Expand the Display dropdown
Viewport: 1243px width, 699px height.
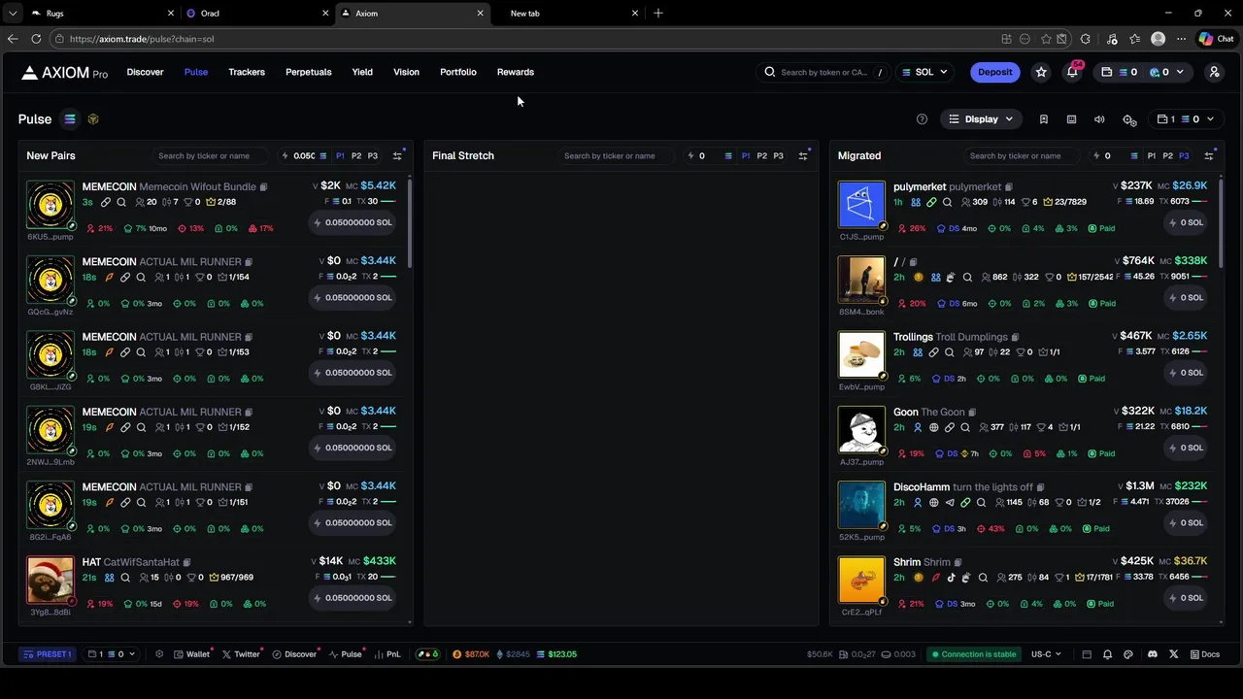[981, 119]
